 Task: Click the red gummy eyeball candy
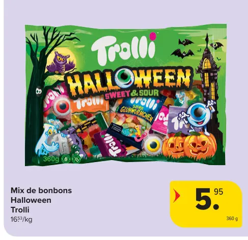pos(63,106)
